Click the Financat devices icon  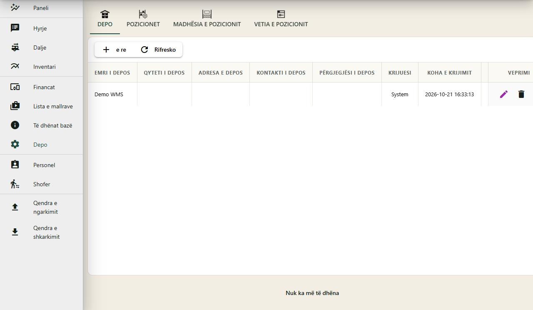(15, 87)
